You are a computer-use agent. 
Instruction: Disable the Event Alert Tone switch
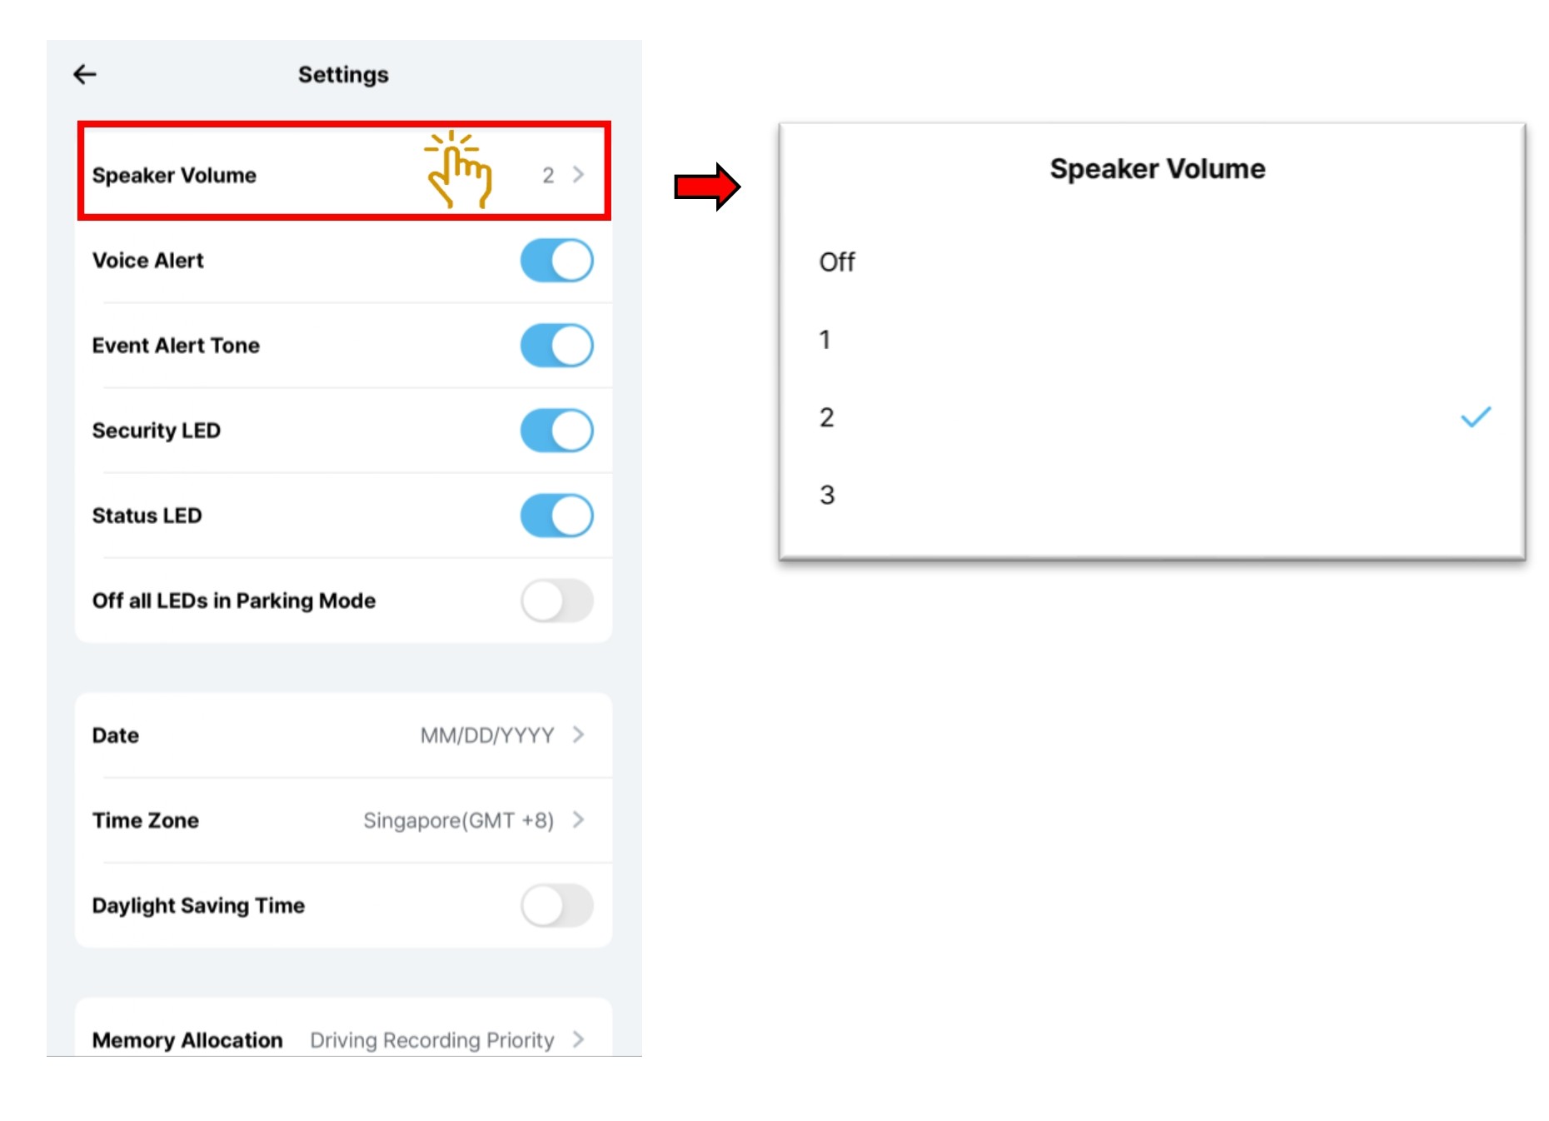[x=556, y=346]
